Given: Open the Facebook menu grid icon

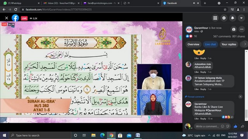Looking at the screenshot, I should 215,18.
